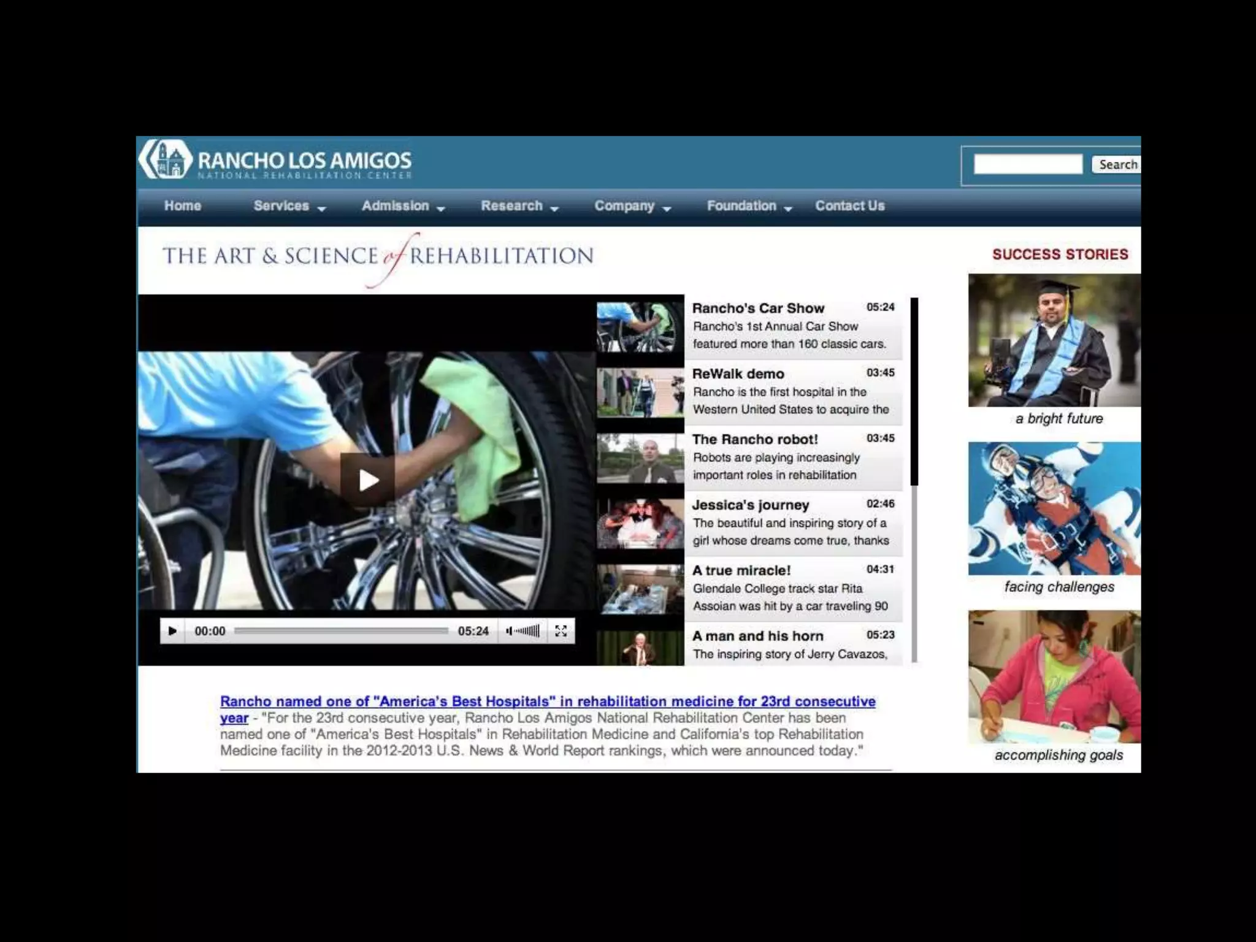The width and height of the screenshot is (1256, 942).
Task: Play the Jessica's journey video entry
Action: coord(750,505)
